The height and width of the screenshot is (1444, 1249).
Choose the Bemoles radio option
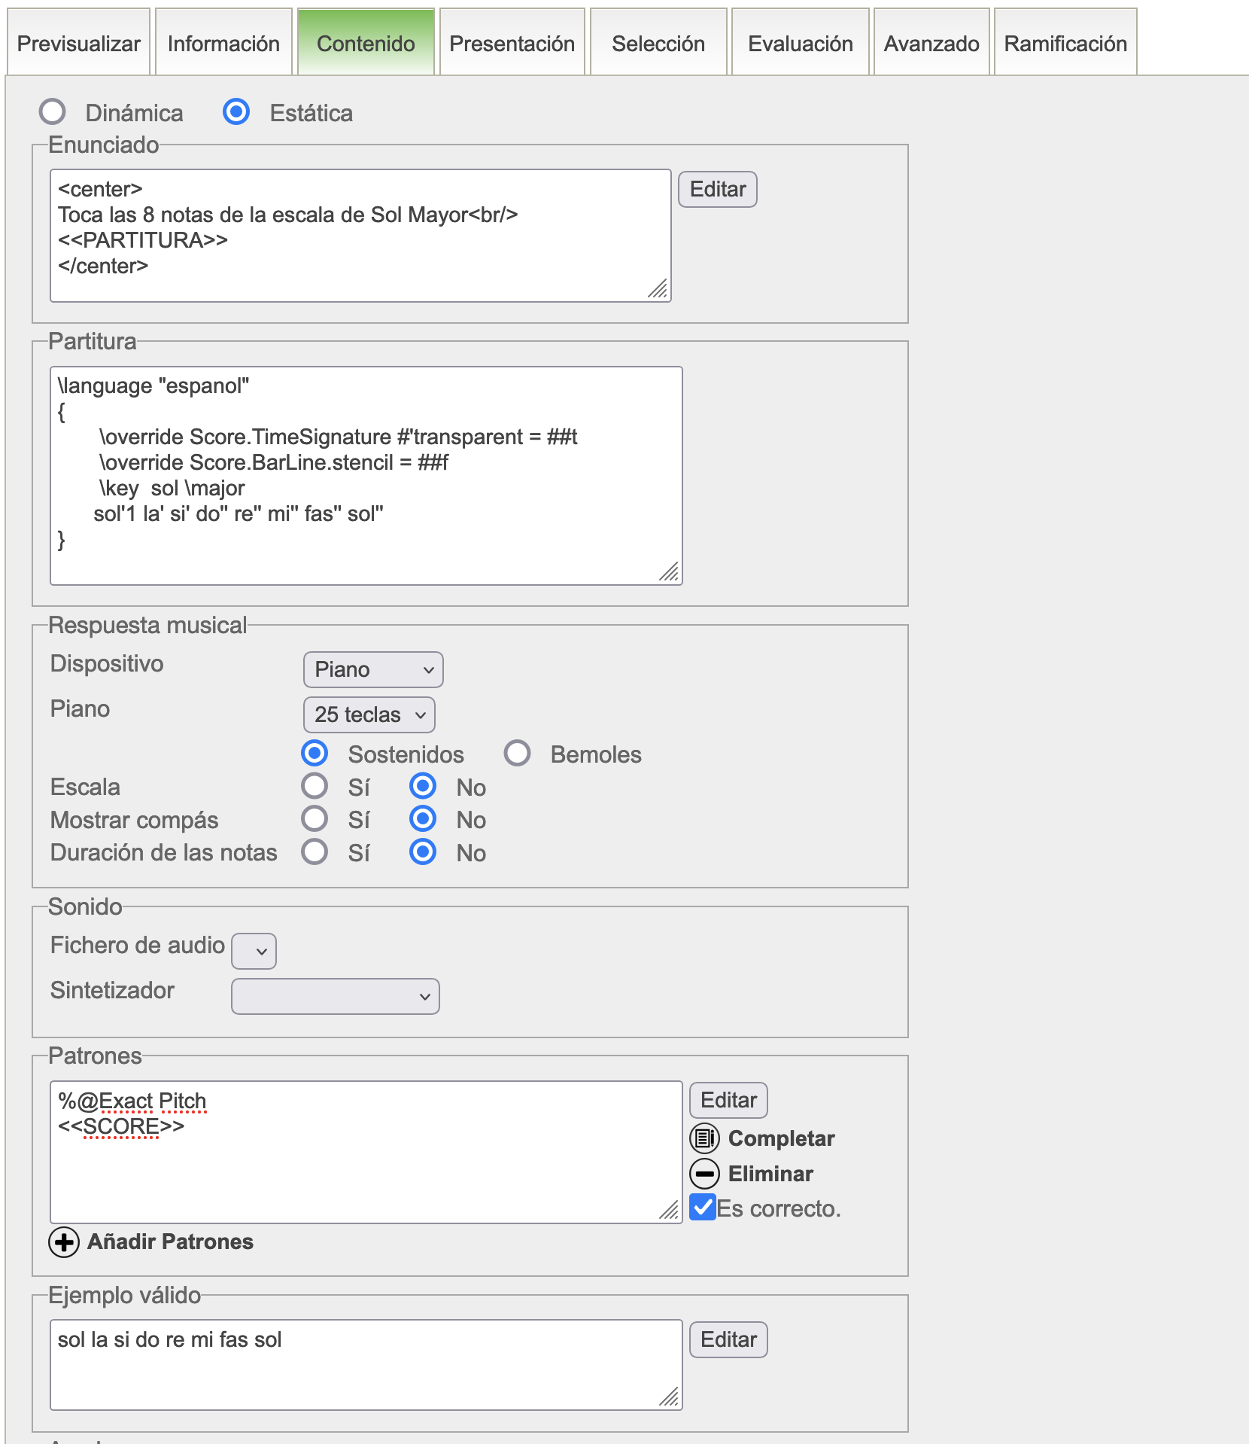518,754
